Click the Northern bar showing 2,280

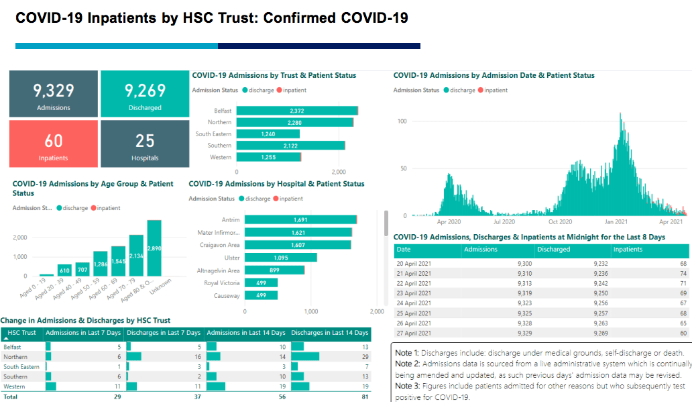tap(295, 122)
